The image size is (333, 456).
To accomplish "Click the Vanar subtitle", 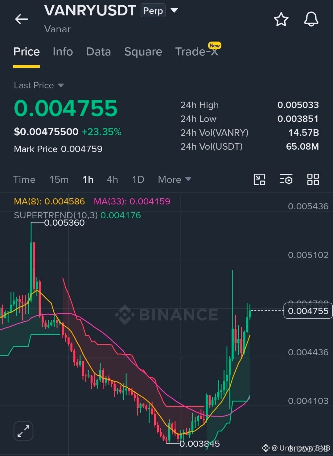I will point(57,29).
